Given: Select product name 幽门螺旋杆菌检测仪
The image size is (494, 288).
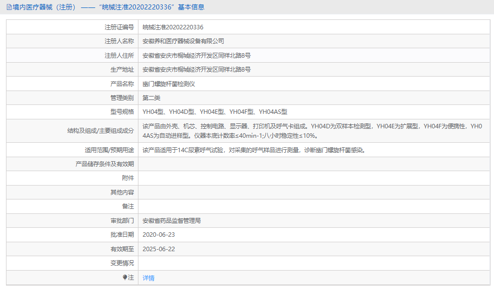Looking at the screenshot, I should click(168, 84).
